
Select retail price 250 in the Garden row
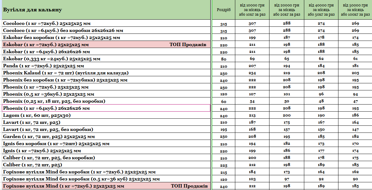pyautogui.click(x=224, y=137)
